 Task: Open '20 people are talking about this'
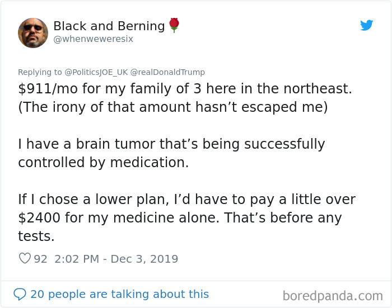click(119, 294)
